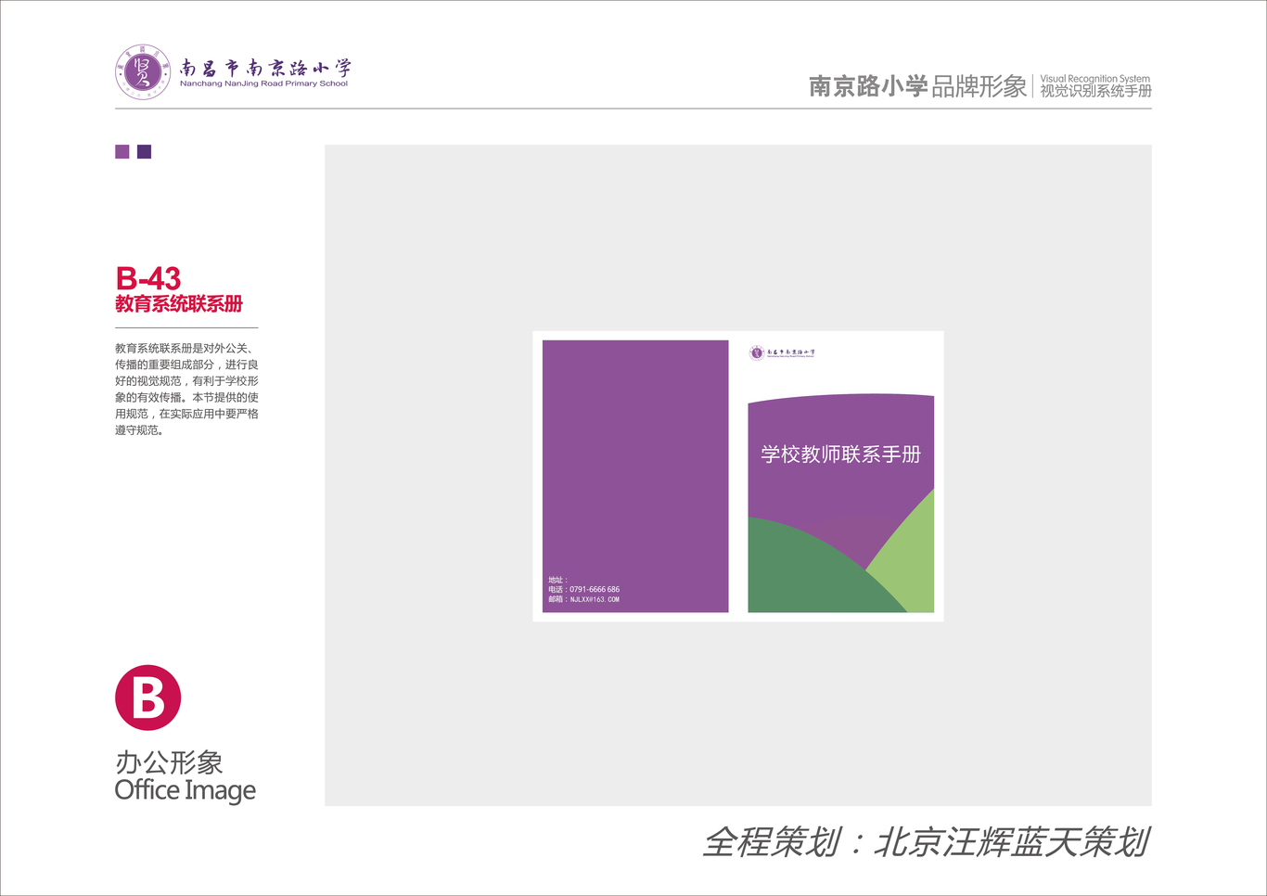Click the Visual Recognition System text
Screen dimensions: 1267x896
pyautogui.click(x=1094, y=79)
